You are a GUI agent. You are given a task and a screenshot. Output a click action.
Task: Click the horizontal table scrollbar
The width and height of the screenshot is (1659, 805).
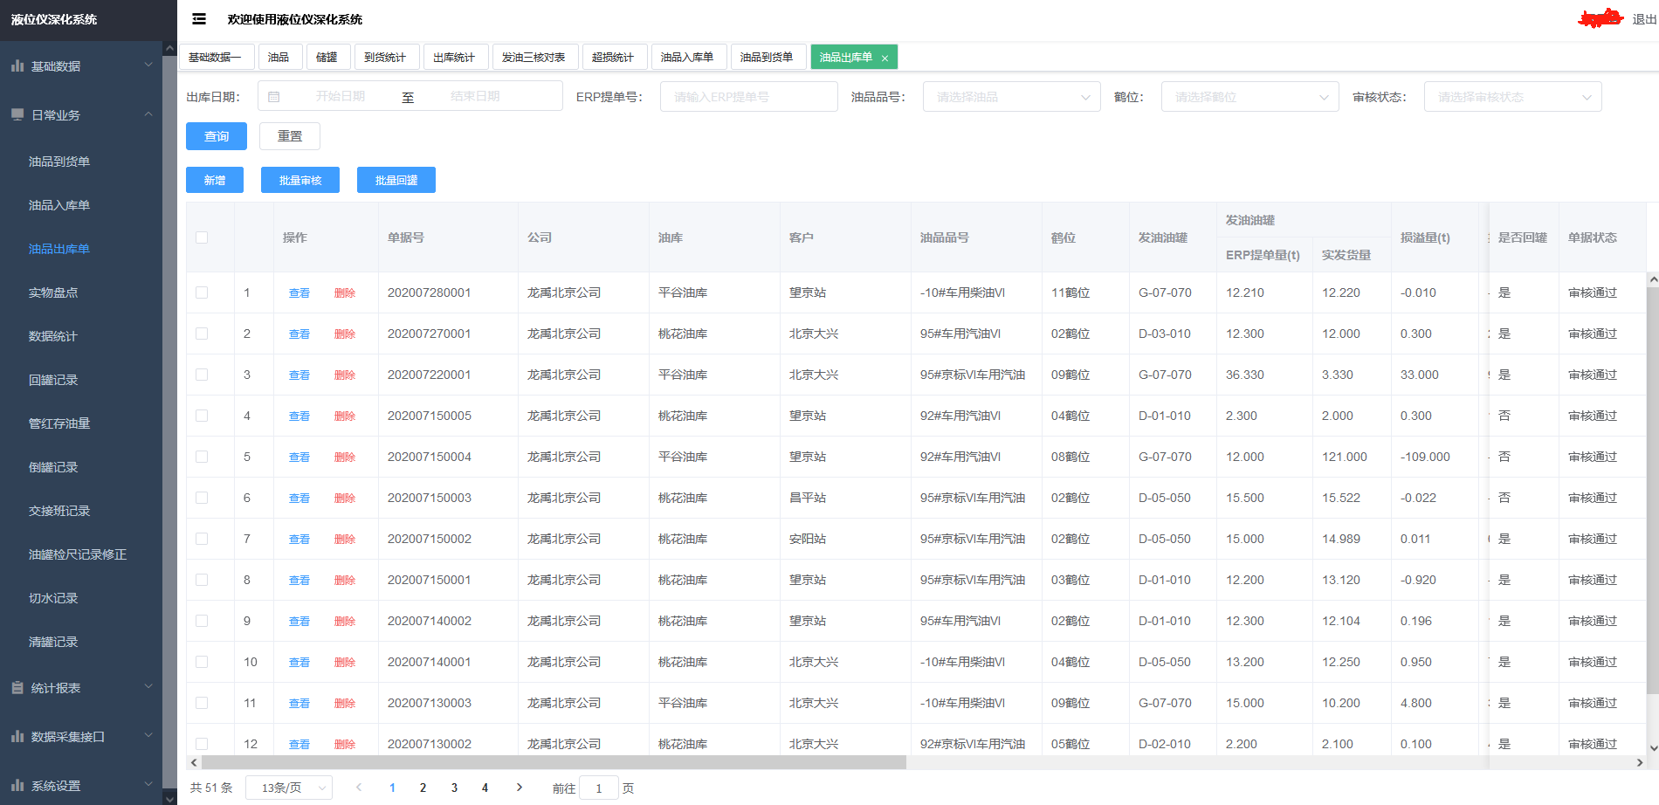tap(554, 762)
